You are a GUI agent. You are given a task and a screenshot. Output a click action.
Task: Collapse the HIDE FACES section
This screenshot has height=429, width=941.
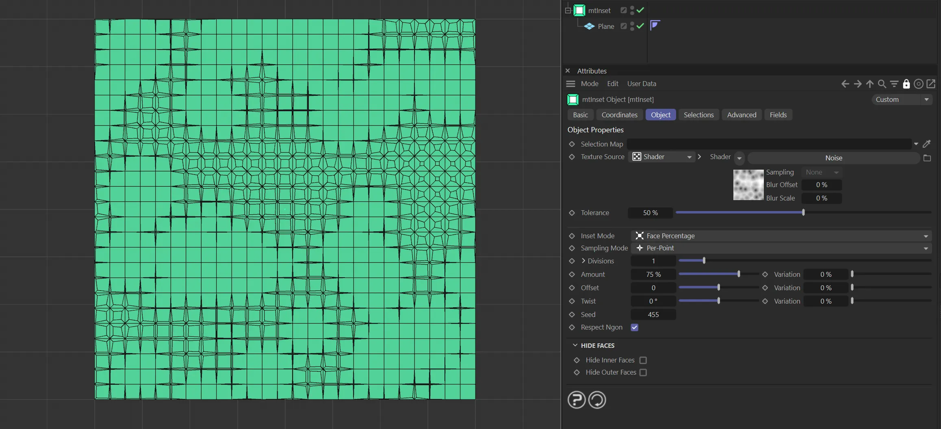(x=575, y=345)
